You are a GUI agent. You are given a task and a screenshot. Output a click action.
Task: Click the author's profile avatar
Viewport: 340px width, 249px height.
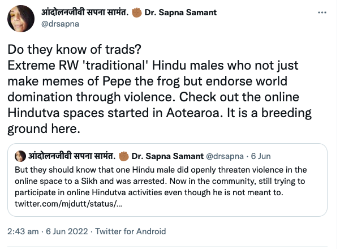(19, 18)
